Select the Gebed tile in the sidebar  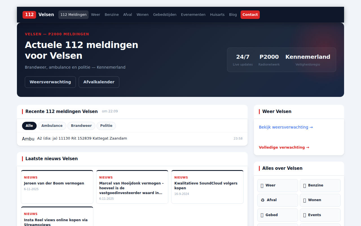pyautogui.click(x=278, y=215)
